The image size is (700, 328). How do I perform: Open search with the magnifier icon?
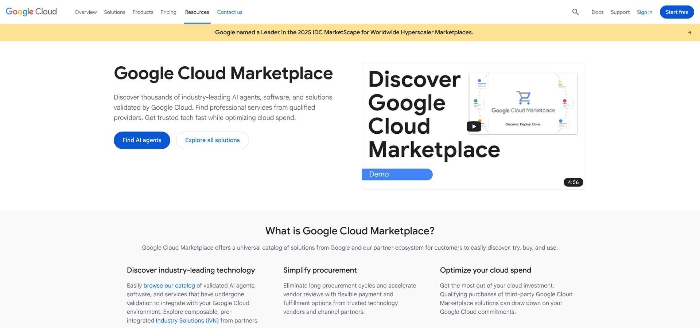(575, 12)
